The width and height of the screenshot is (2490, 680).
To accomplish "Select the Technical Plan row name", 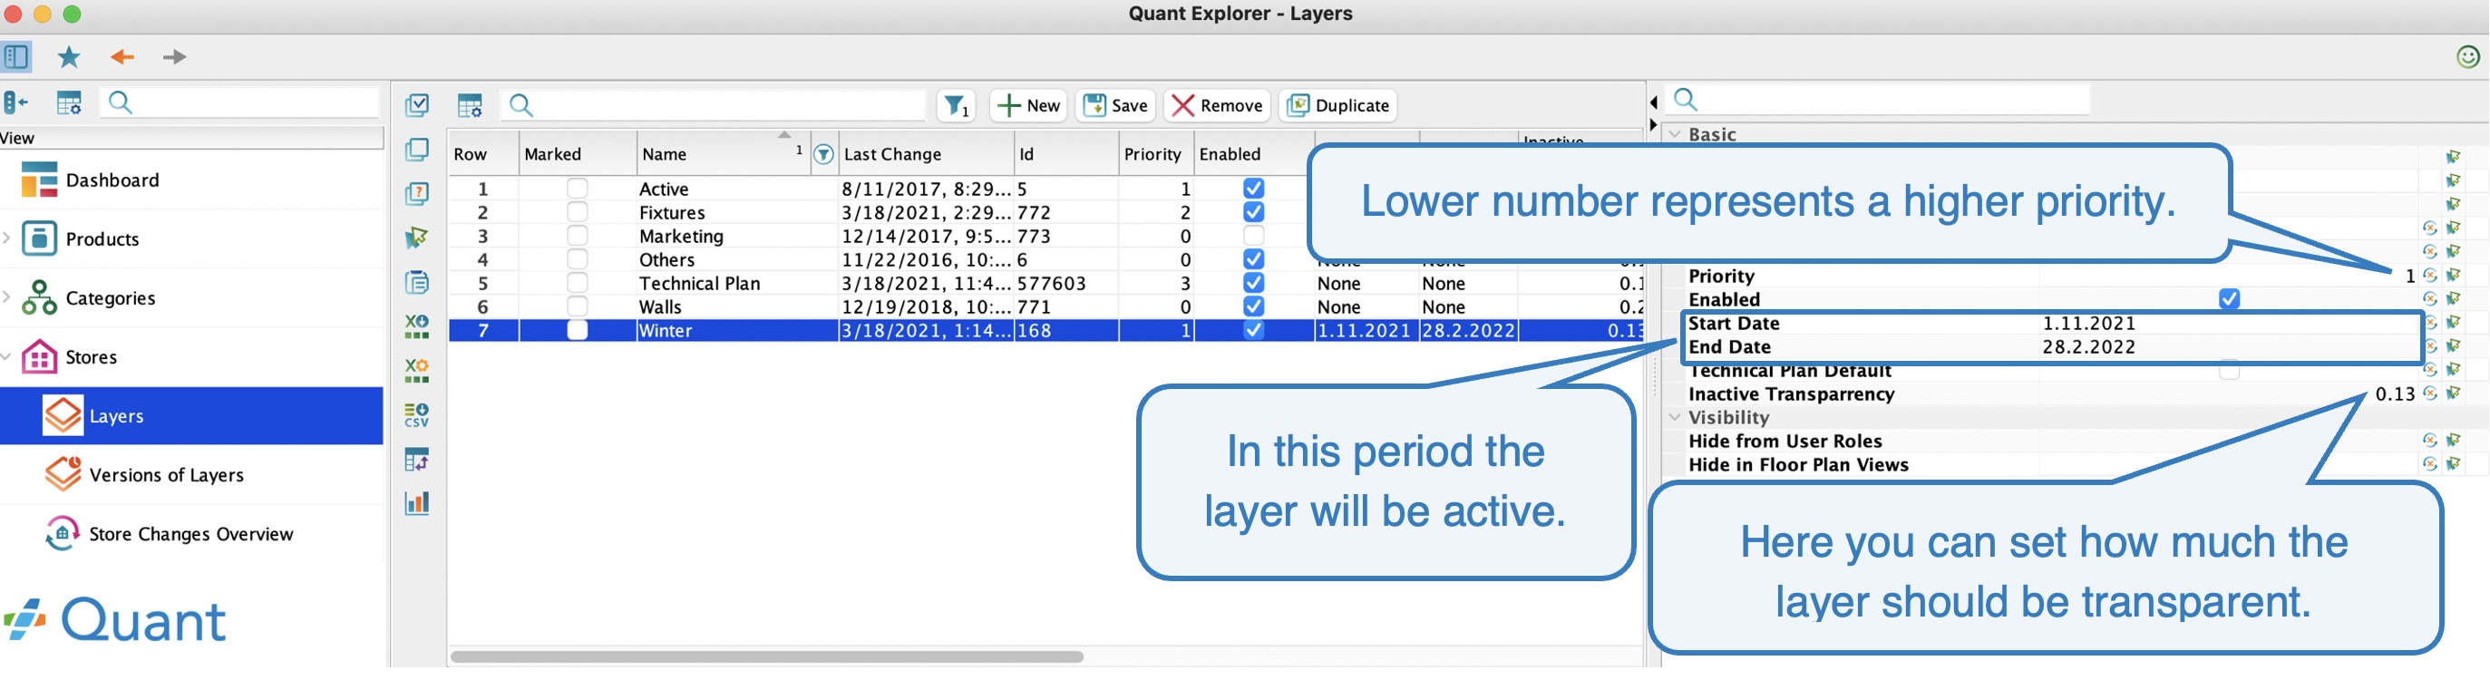I will point(700,284).
